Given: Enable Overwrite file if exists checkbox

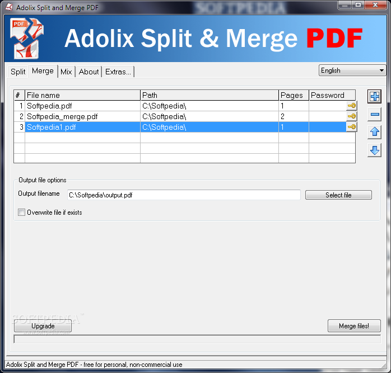Looking at the screenshot, I should point(22,213).
